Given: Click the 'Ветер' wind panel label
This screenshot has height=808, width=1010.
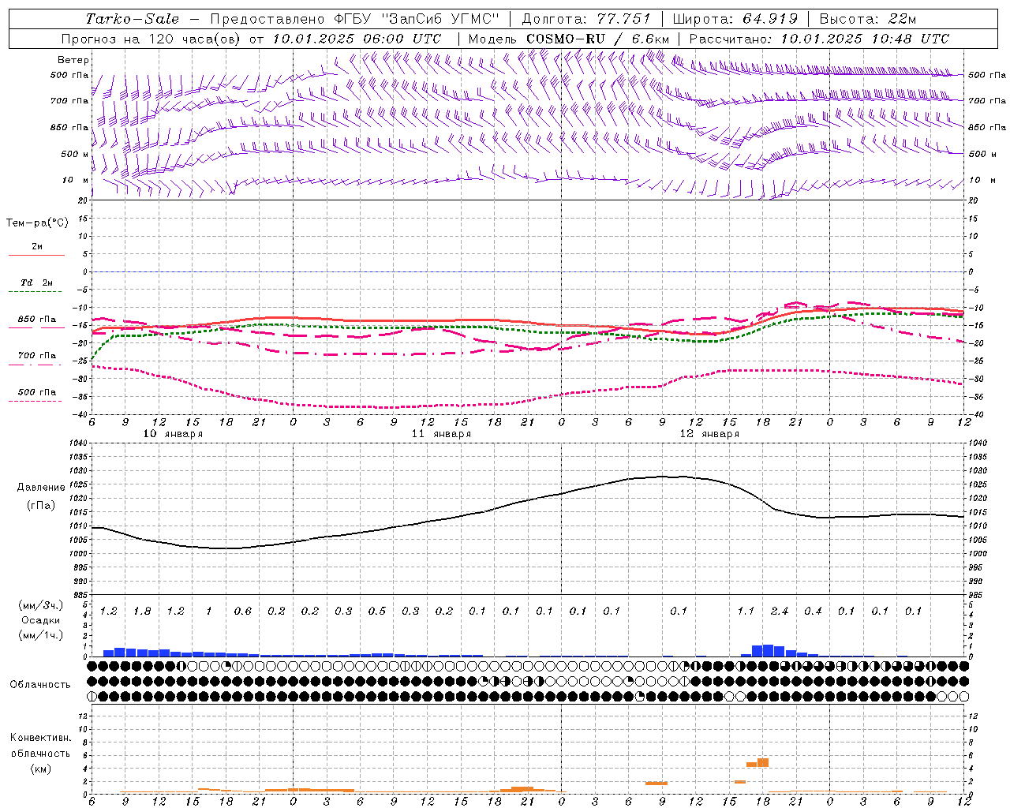Looking at the screenshot, I should pos(73,60).
